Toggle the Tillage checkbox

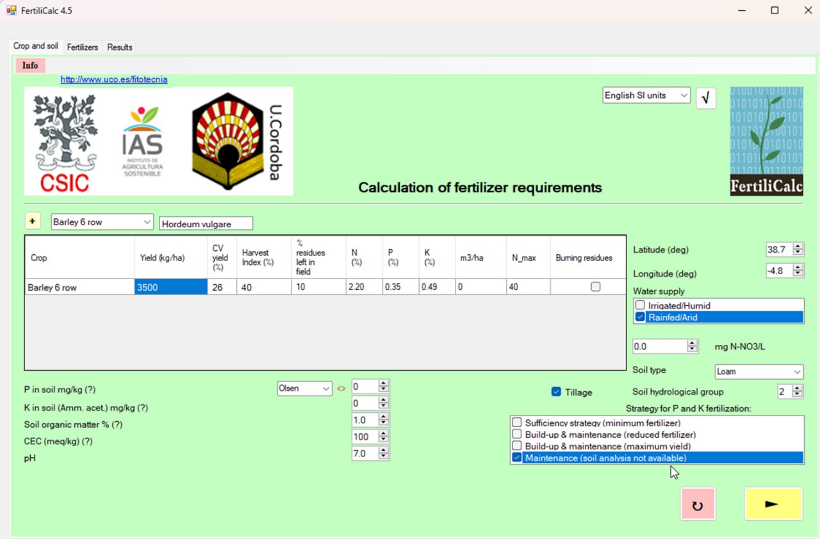[556, 392]
